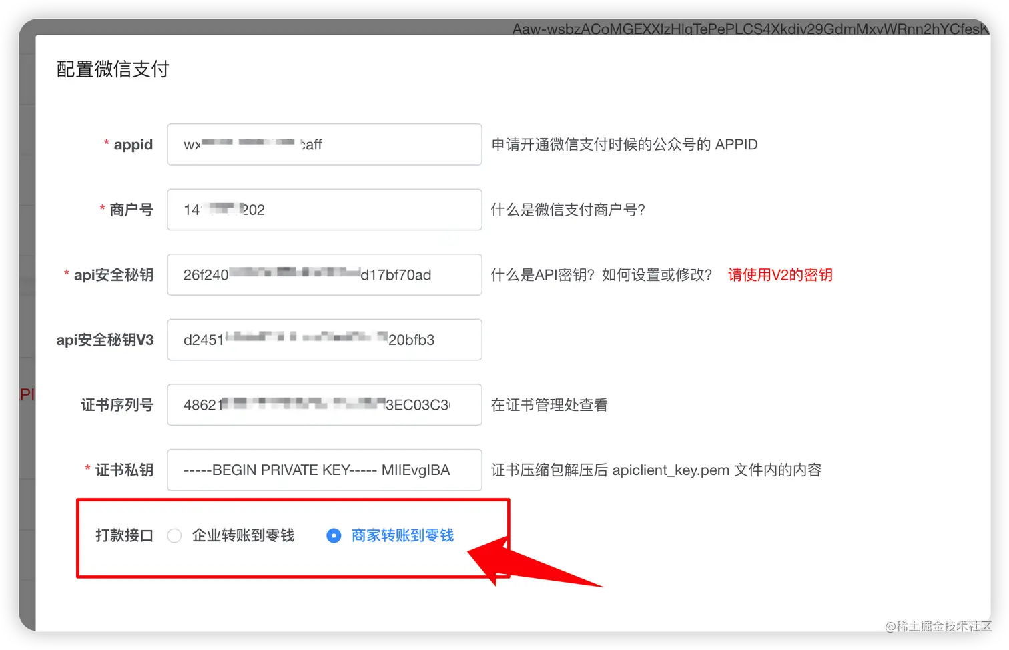Click the apiclient_key.pem hint text

click(x=656, y=470)
